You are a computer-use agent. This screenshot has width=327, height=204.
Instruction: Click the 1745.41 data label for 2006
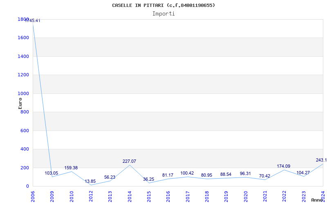tap(33, 21)
